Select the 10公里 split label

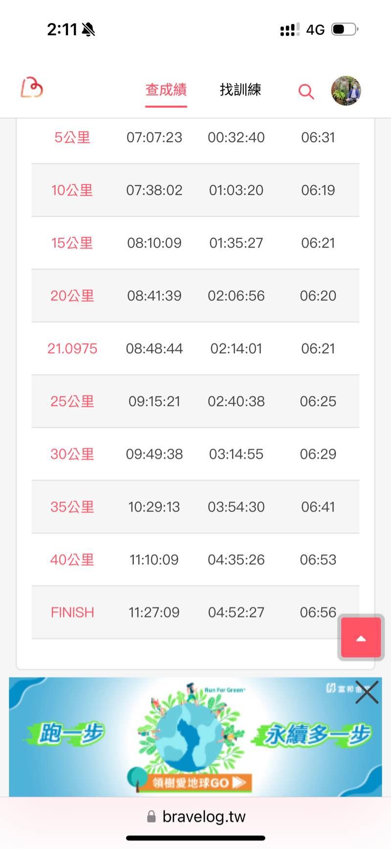[72, 190]
